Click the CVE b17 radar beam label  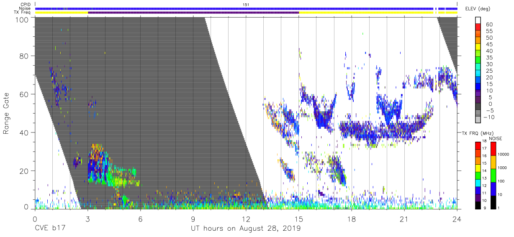pyautogui.click(x=51, y=229)
